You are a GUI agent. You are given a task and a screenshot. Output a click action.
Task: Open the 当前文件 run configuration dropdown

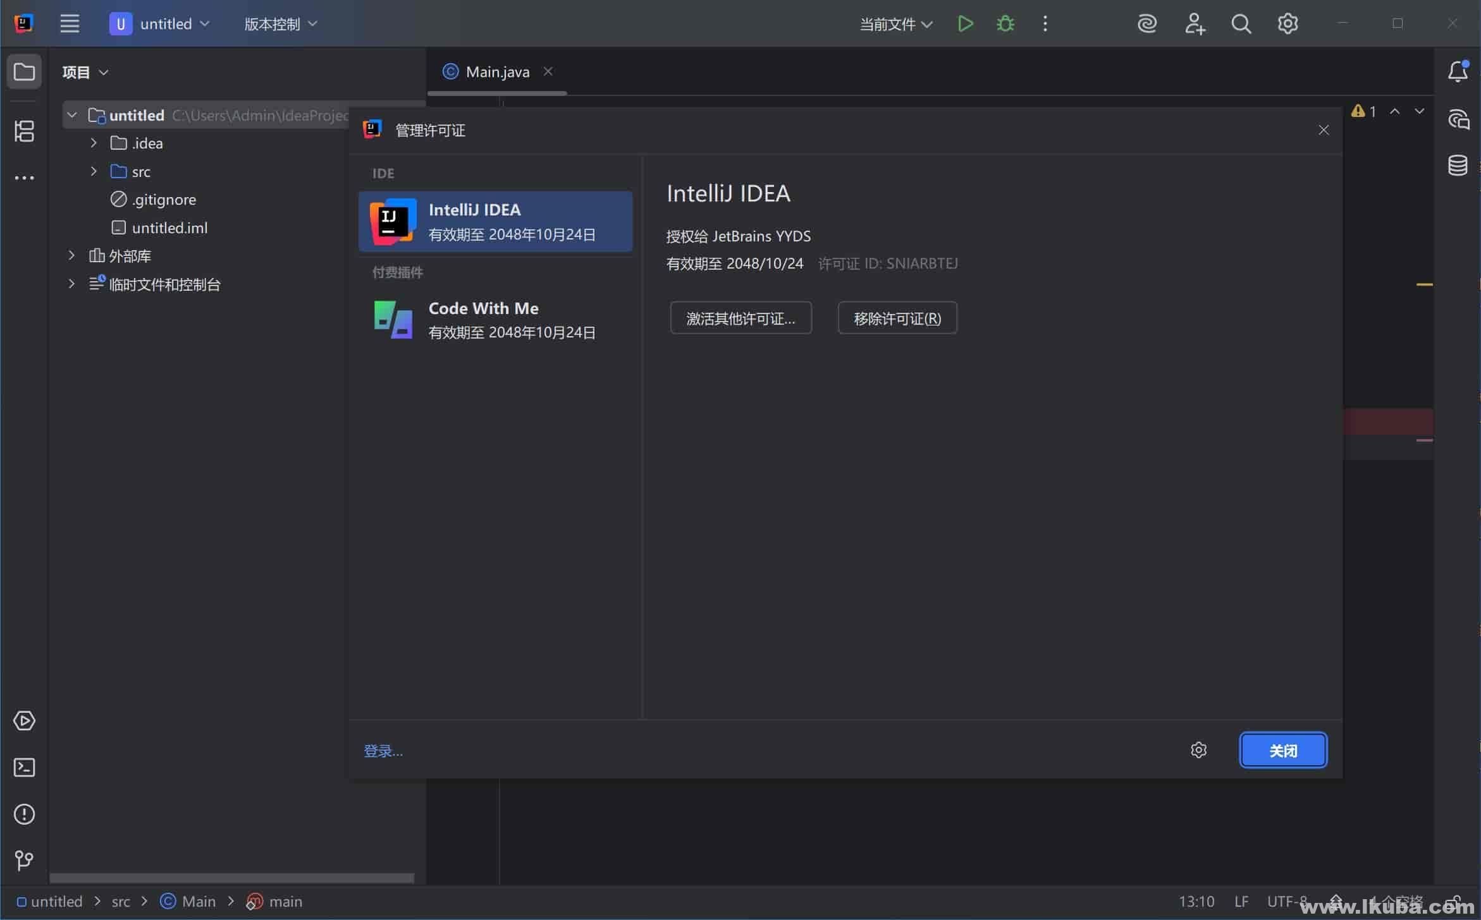pos(896,24)
